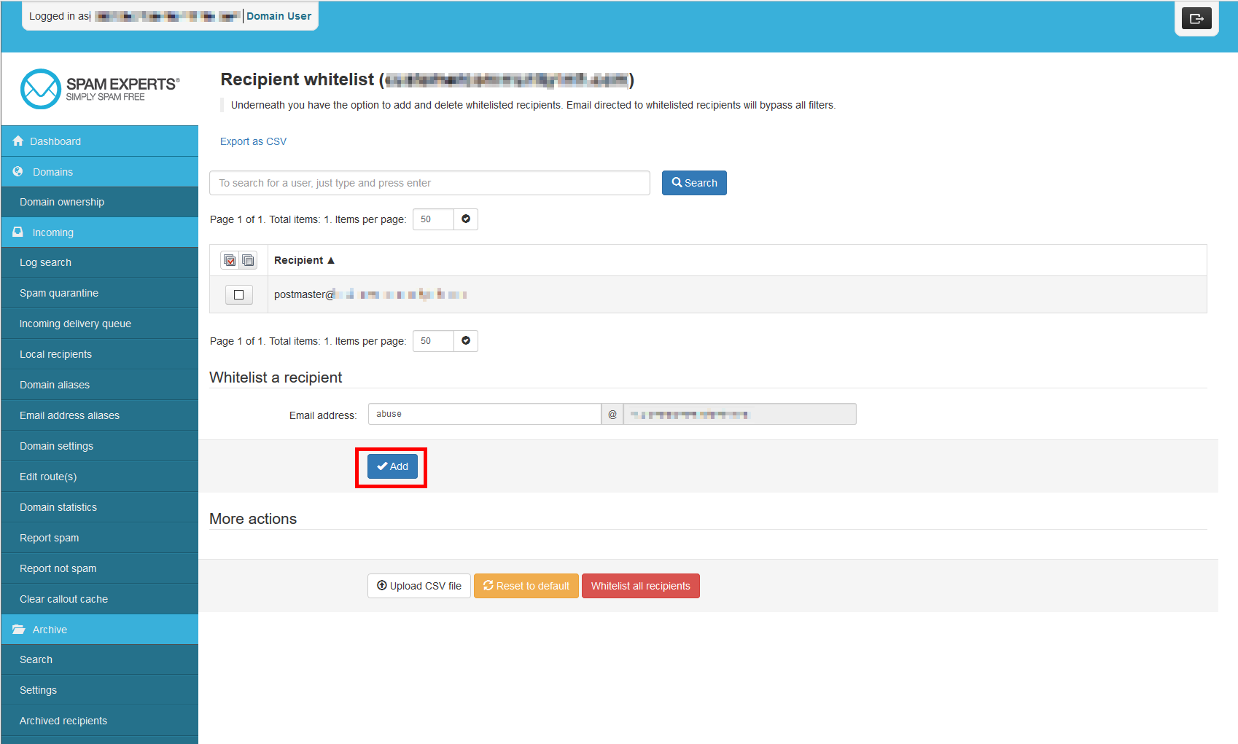The height and width of the screenshot is (744, 1238).
Task: Expand the Archive sidebar section
Action: pyautogui.click(x=50, y=630)
